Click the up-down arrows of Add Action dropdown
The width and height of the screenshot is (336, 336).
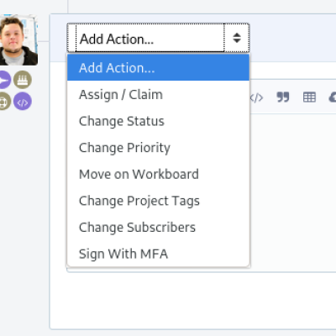coord(237,38)
